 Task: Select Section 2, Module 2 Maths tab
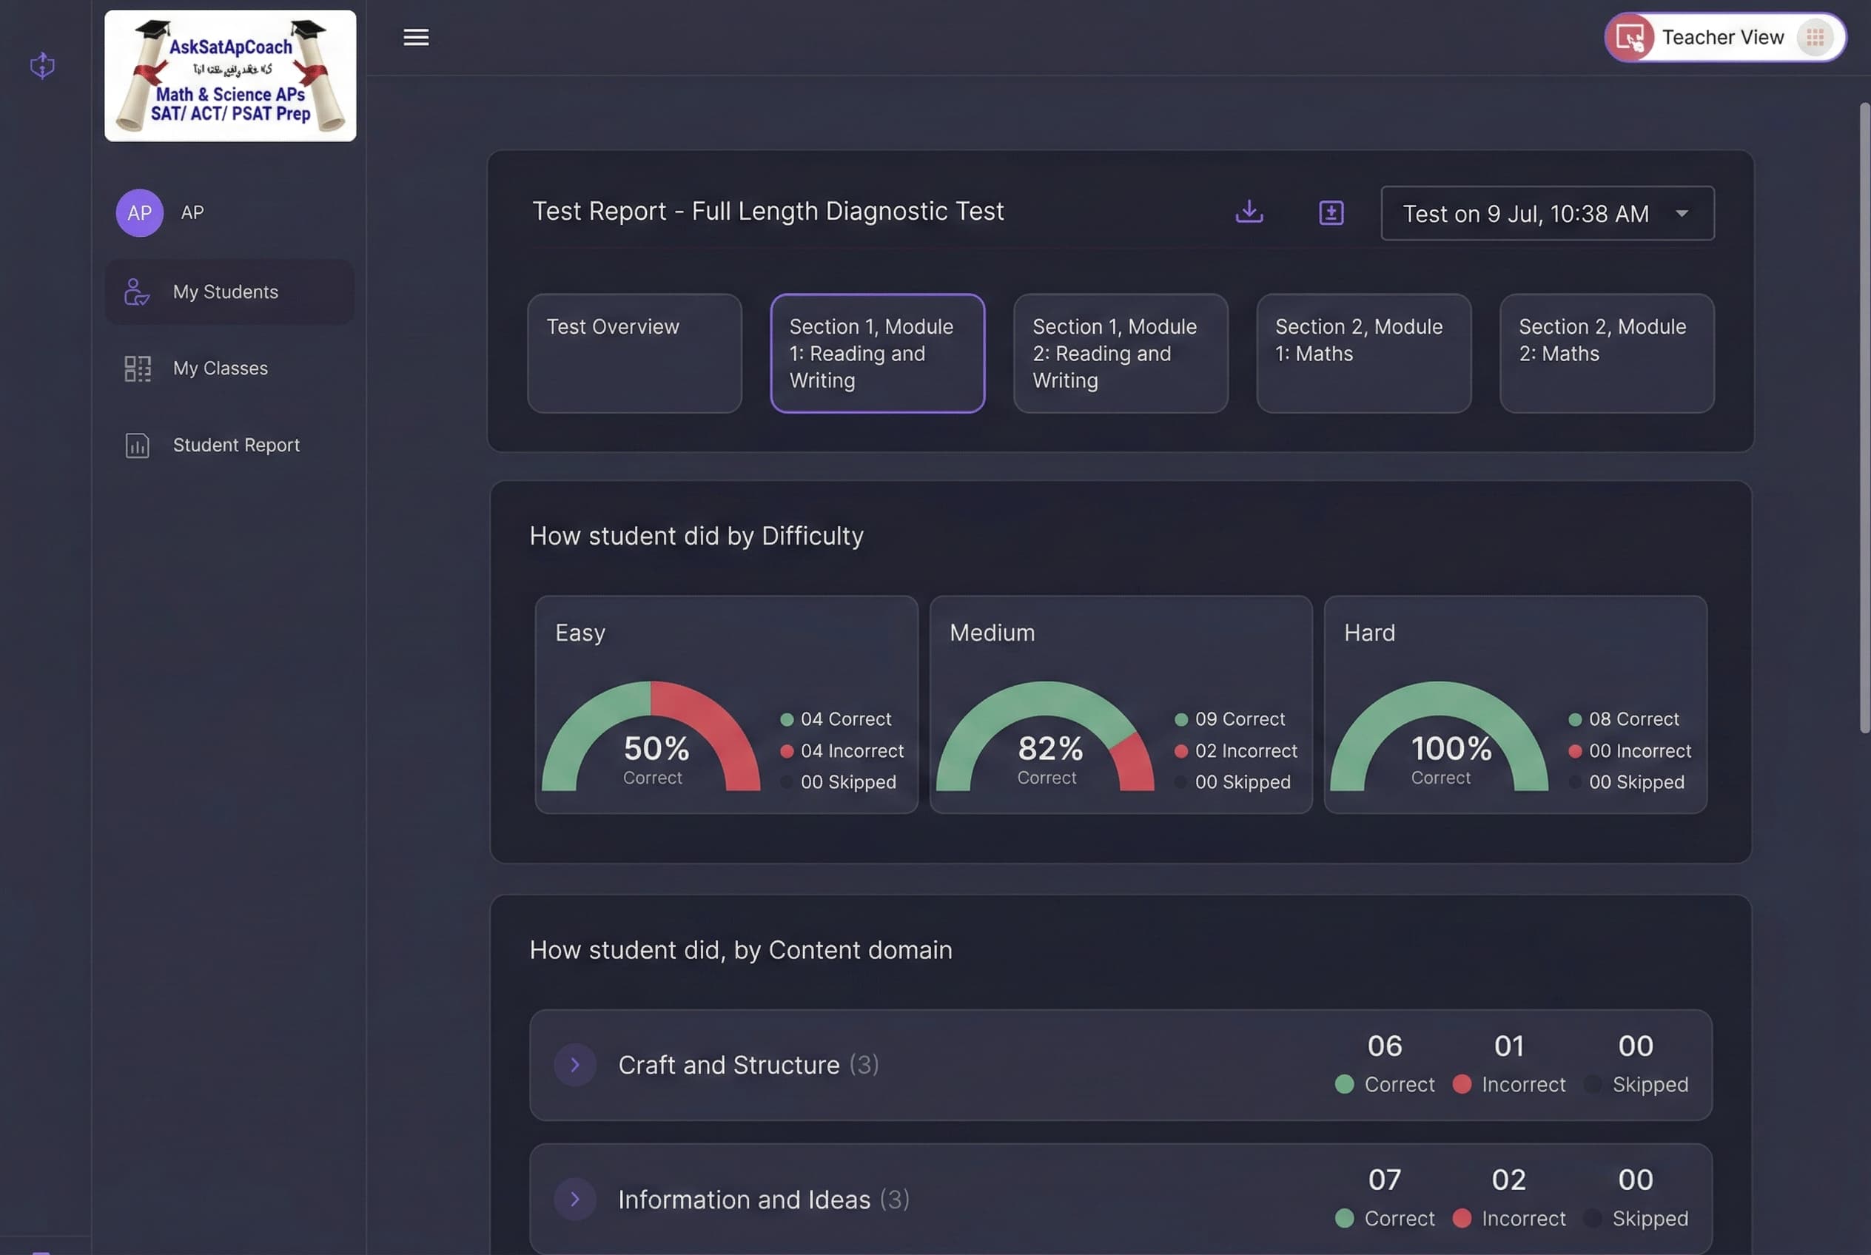[1606, 353]
